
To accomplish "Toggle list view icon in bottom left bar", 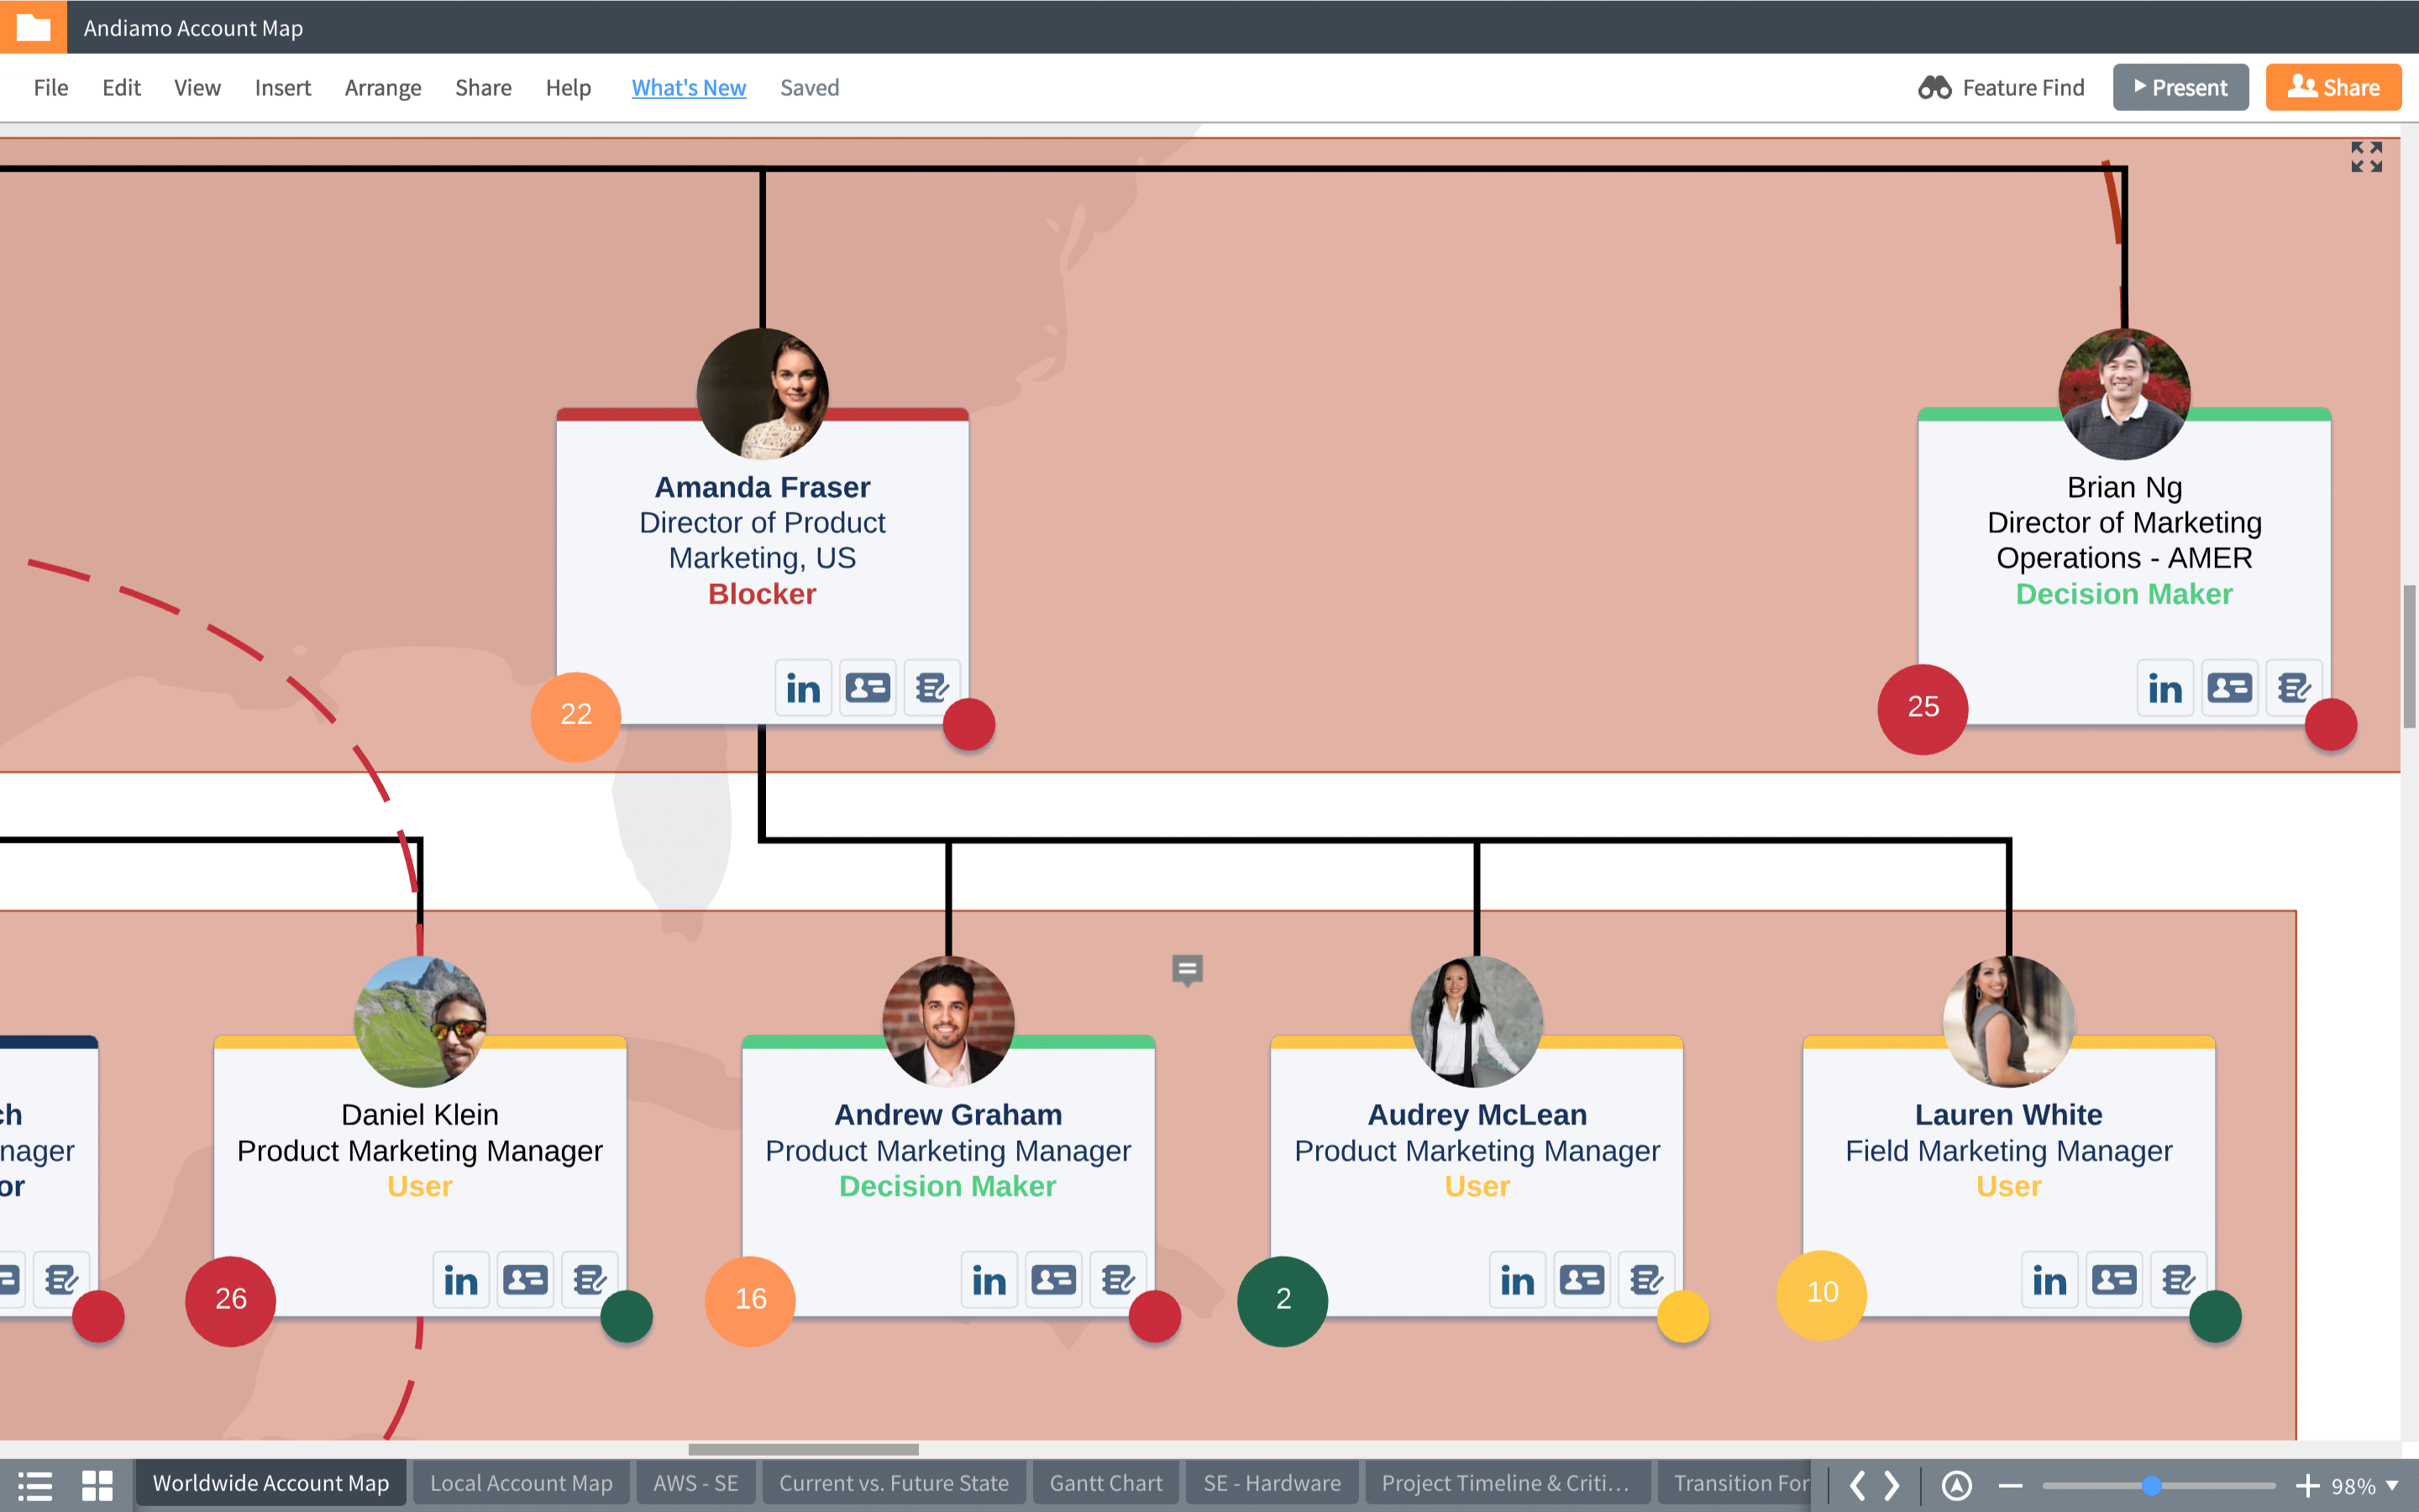I will tap(34, 1484).
